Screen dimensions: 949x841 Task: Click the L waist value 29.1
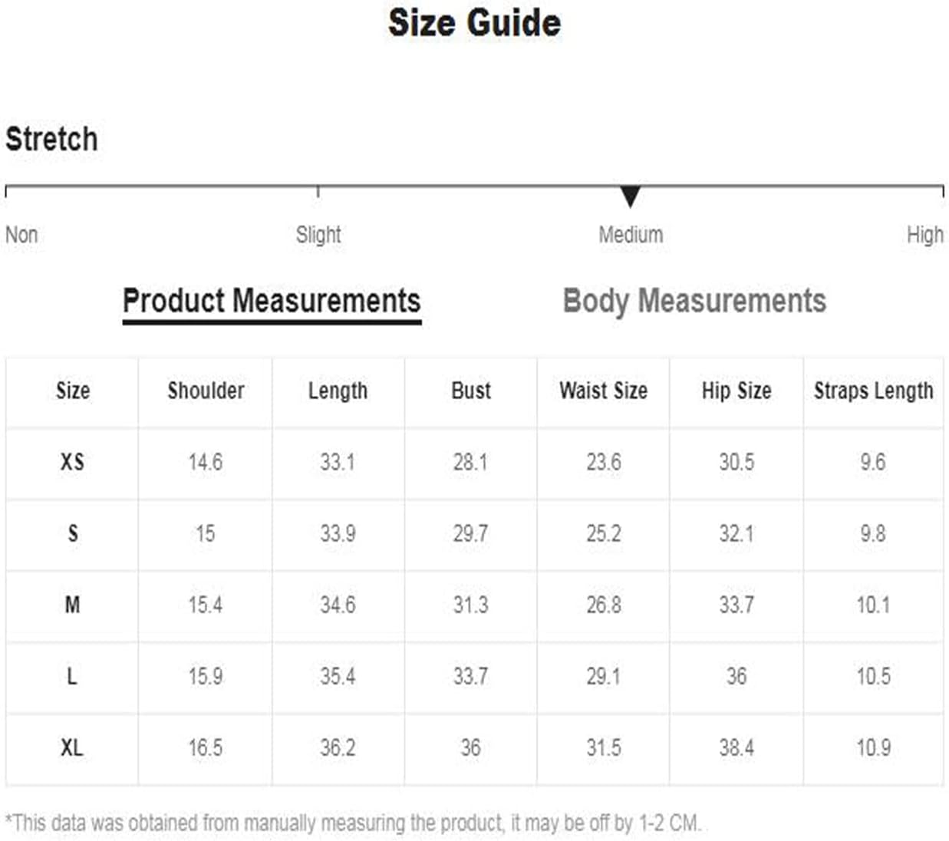tap(603, 676)
